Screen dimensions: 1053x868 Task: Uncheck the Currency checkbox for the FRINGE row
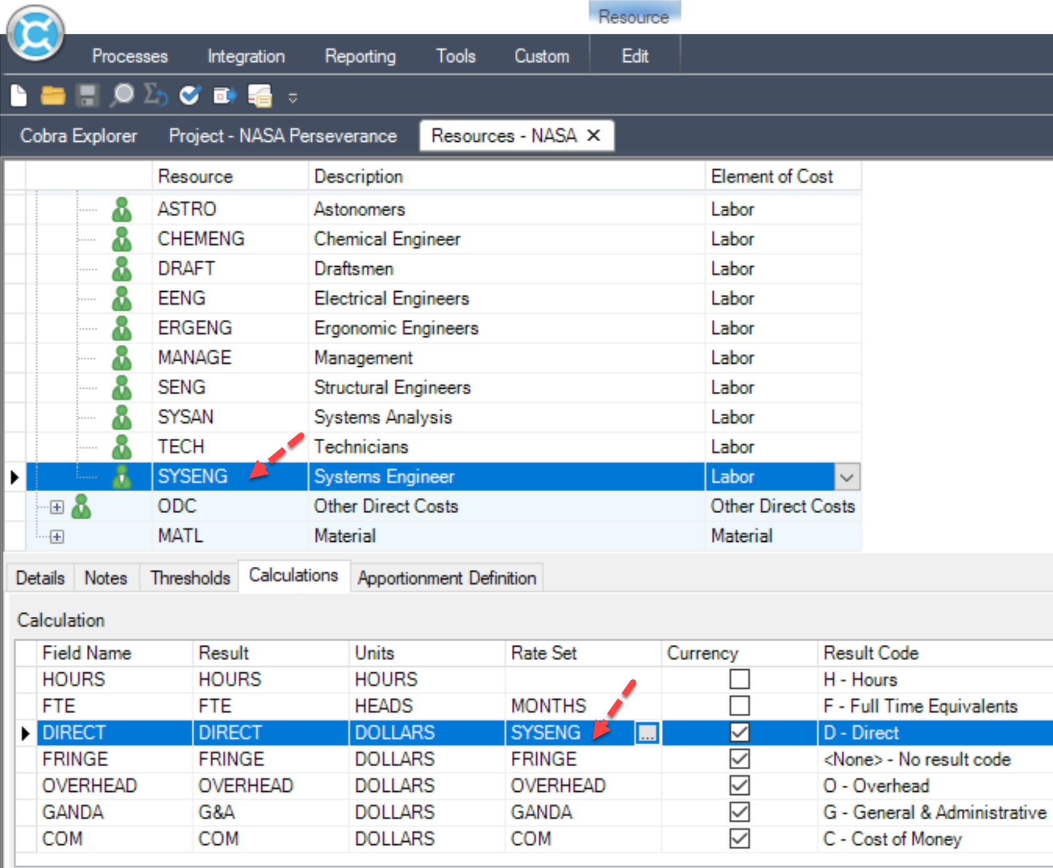click(739, 759)
